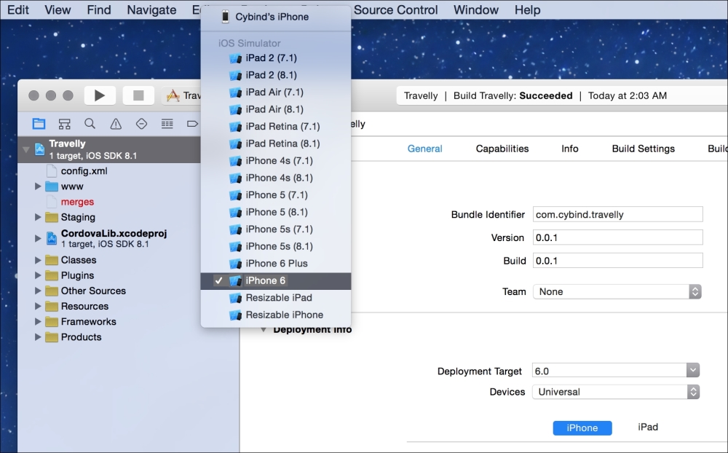The height and width of the screenshot is (453, 728).
Task: Open the Project navigator folder icon
Action: (39, 123)
